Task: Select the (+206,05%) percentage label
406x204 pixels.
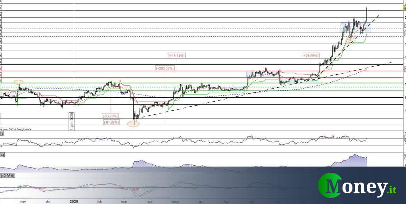Action: point(165,68)
